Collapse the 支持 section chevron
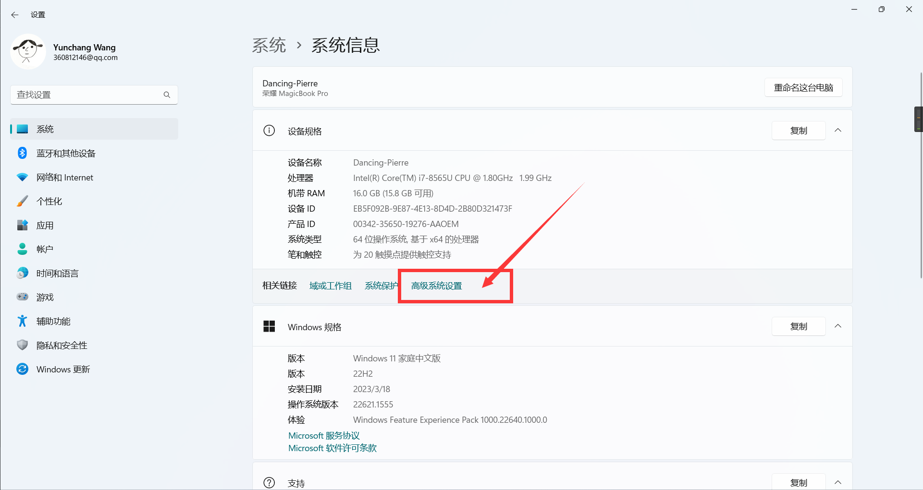This screenshot has width=923, height=490. (838, 482)
